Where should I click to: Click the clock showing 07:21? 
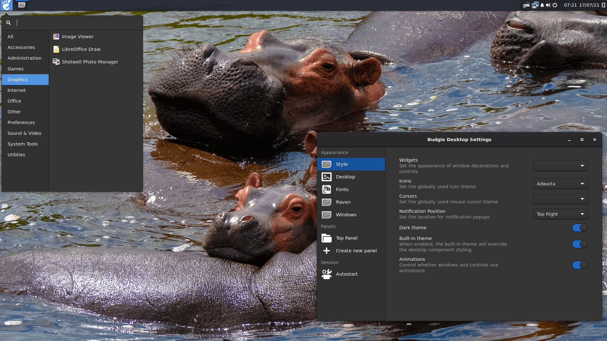[x=570, y=5]
